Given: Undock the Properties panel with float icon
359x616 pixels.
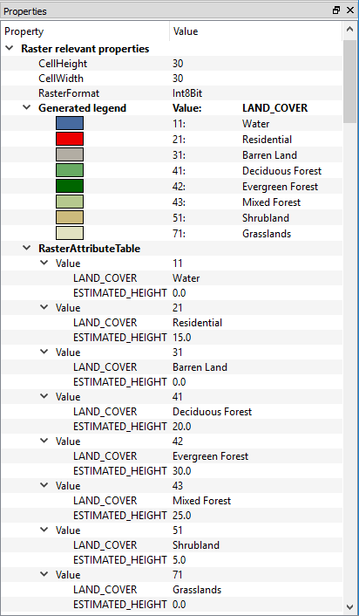Looking at the screenshot, I should pyautogui.click(x=336, y=10).
